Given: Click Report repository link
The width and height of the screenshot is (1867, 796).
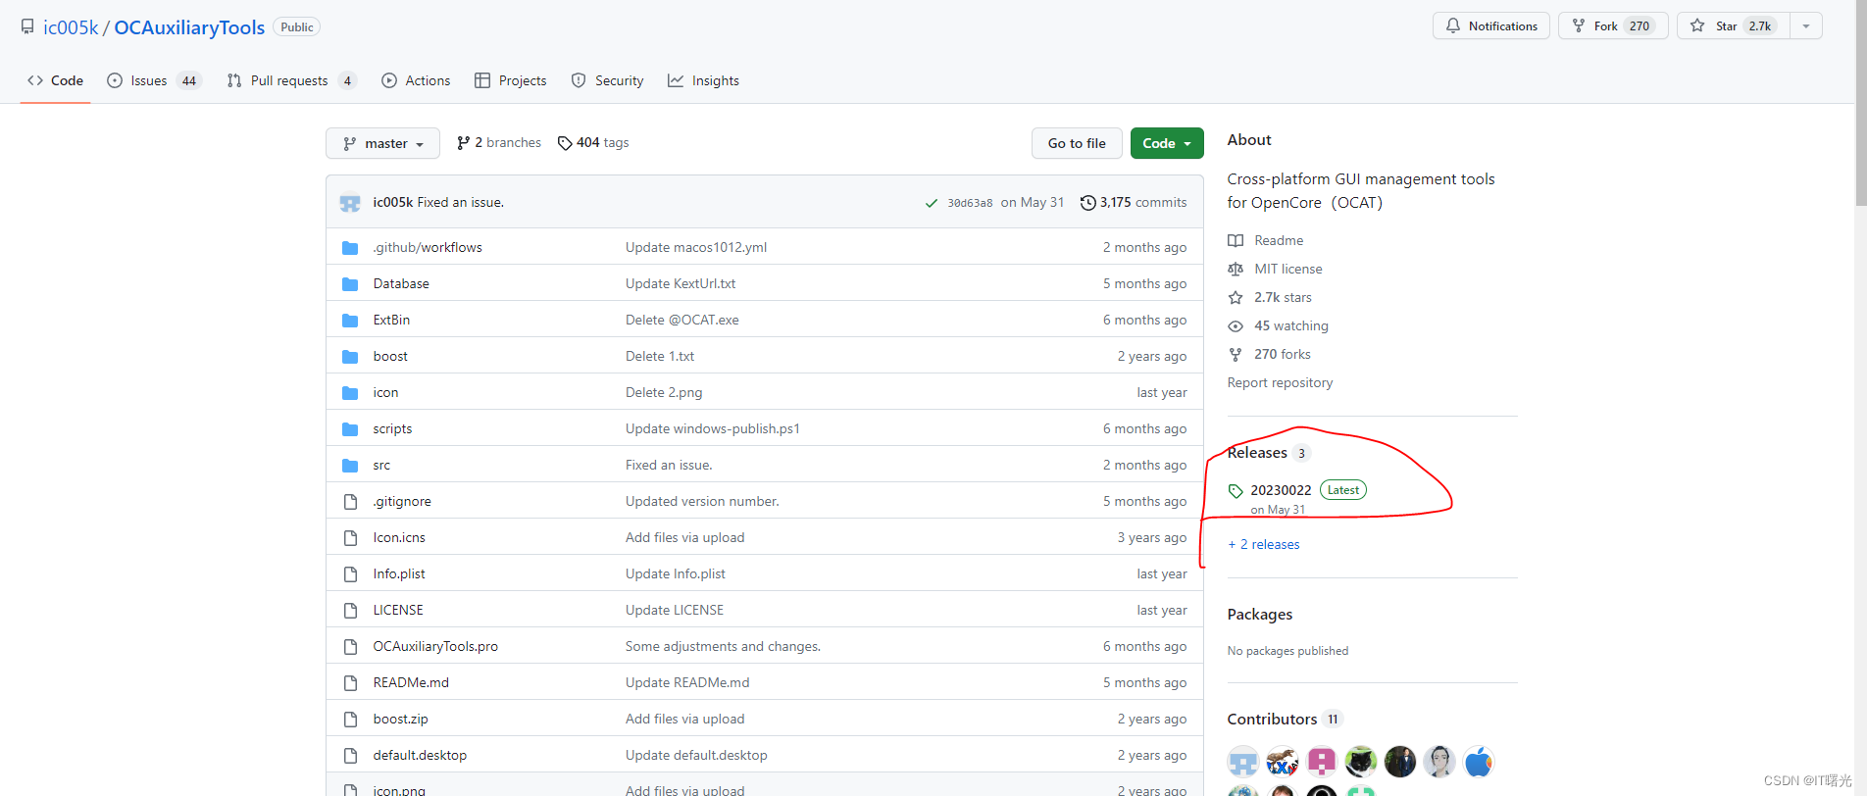Looking at the screenshot, I should 1280,382.
